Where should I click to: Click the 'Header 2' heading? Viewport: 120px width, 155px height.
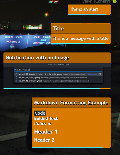coord(44,140)
